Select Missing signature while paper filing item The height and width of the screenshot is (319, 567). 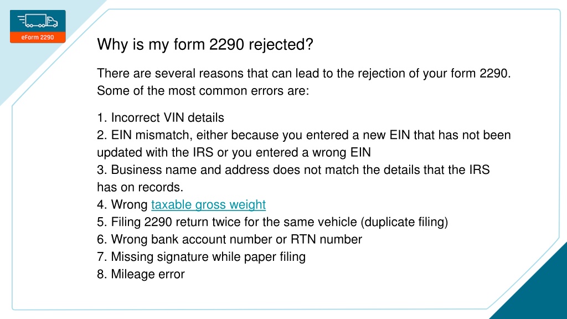(201, 257)
